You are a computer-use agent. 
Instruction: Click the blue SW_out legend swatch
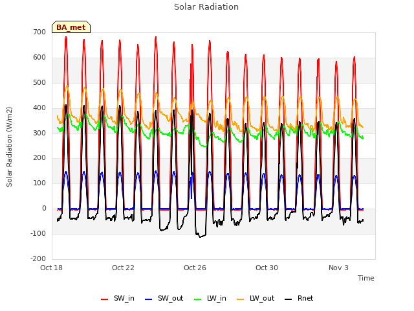point(149,299)
